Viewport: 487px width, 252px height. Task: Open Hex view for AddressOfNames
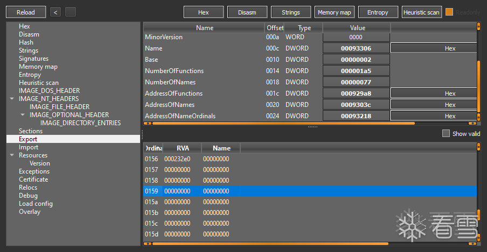pyautogui.click(x=434, y=105)
